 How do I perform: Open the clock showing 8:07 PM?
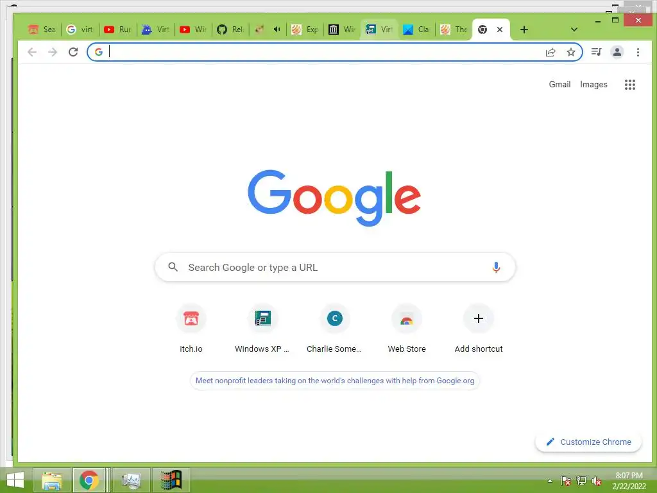click(629, 481)
